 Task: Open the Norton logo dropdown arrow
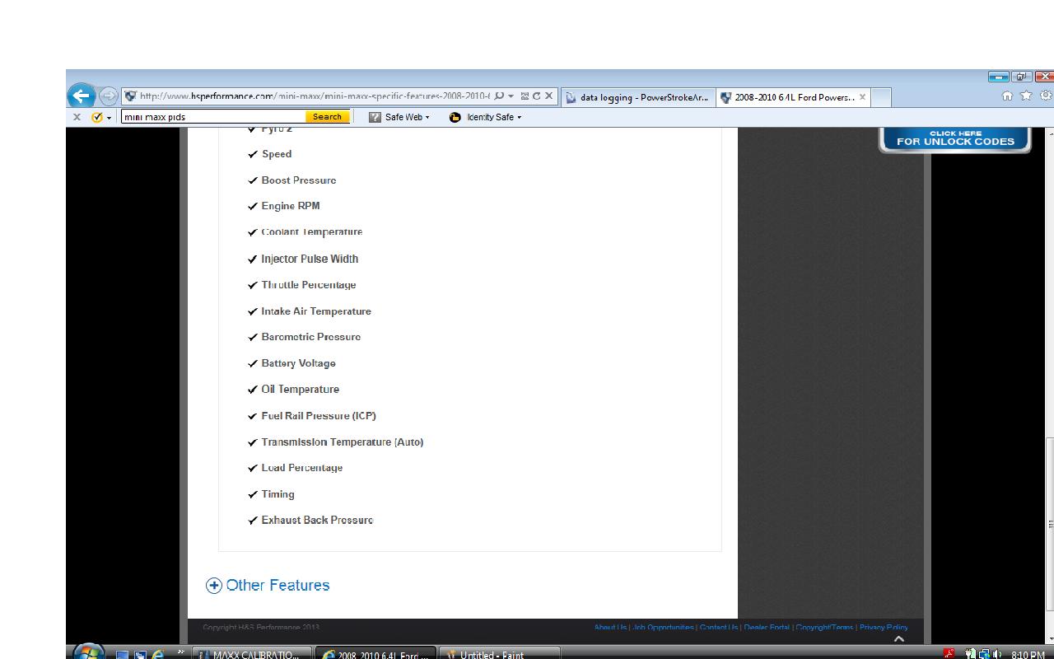(x=109, y=118)
